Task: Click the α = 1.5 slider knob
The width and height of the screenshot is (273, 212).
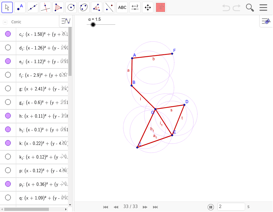Action: (x=93, y=25)
